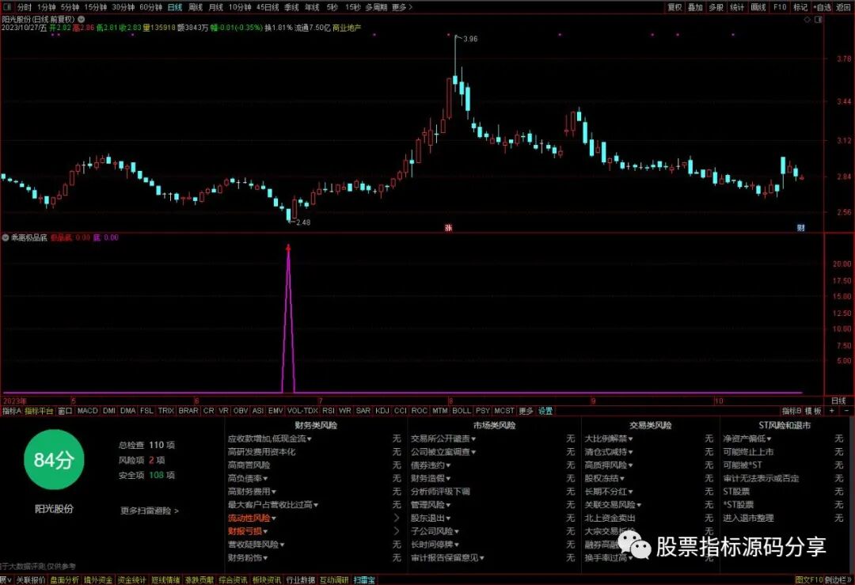The width and height of the screenshot is (855, 585).
Task: Click the panel layout icon at top-left
Action: 7,7
